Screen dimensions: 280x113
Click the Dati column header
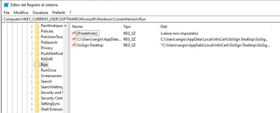point(215,27)
